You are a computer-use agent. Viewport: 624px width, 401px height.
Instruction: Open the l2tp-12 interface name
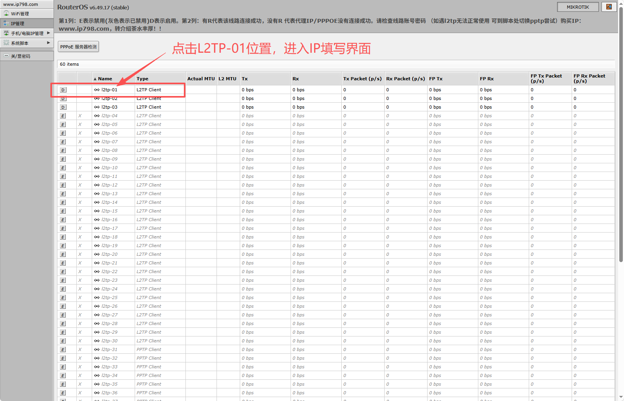109,185
